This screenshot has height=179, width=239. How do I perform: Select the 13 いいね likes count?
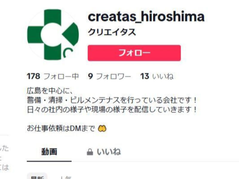(157, 76)
